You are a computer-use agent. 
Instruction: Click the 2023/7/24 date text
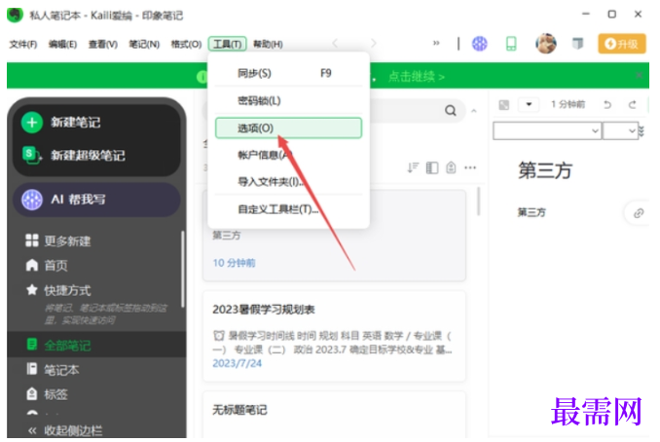point(237,363)
